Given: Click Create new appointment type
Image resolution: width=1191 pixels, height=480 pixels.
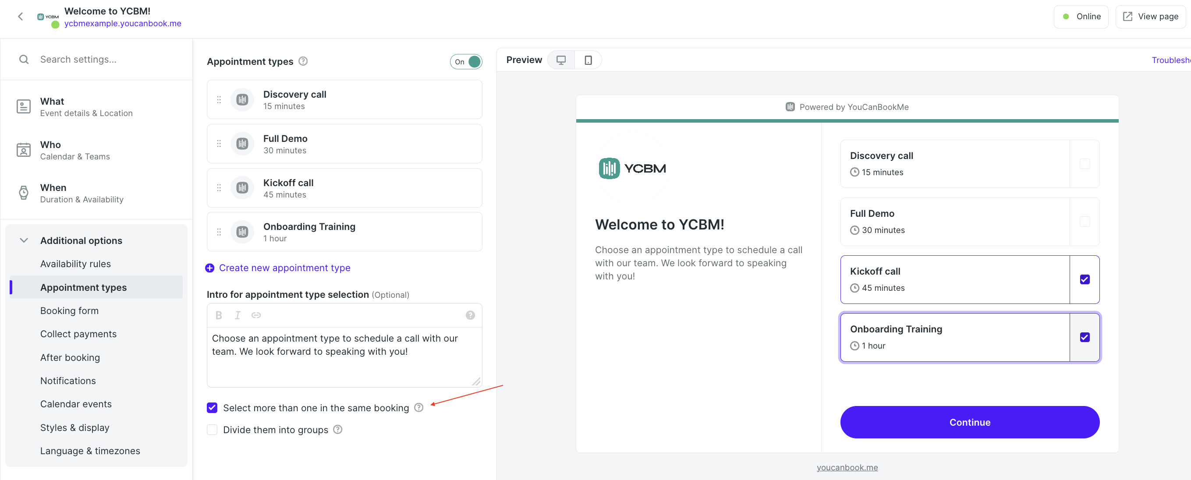Looking at the screenshot, I should [x=284, y=268].
